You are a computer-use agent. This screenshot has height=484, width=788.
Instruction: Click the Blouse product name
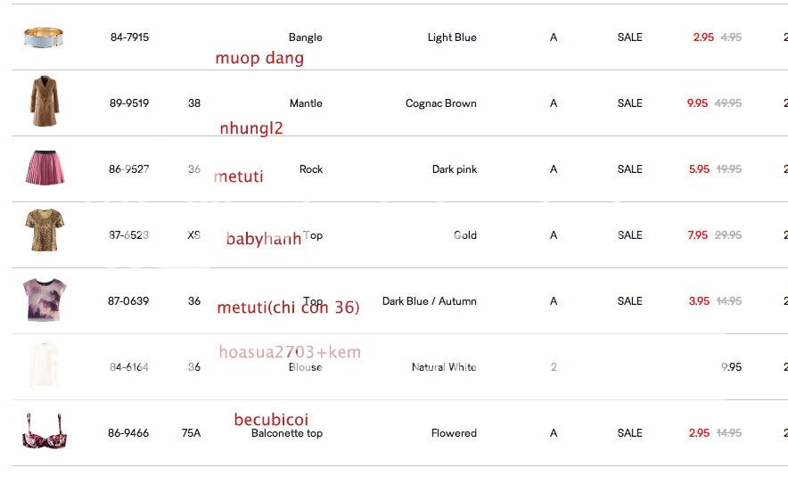pyautogui.click(x=306, y=367)
